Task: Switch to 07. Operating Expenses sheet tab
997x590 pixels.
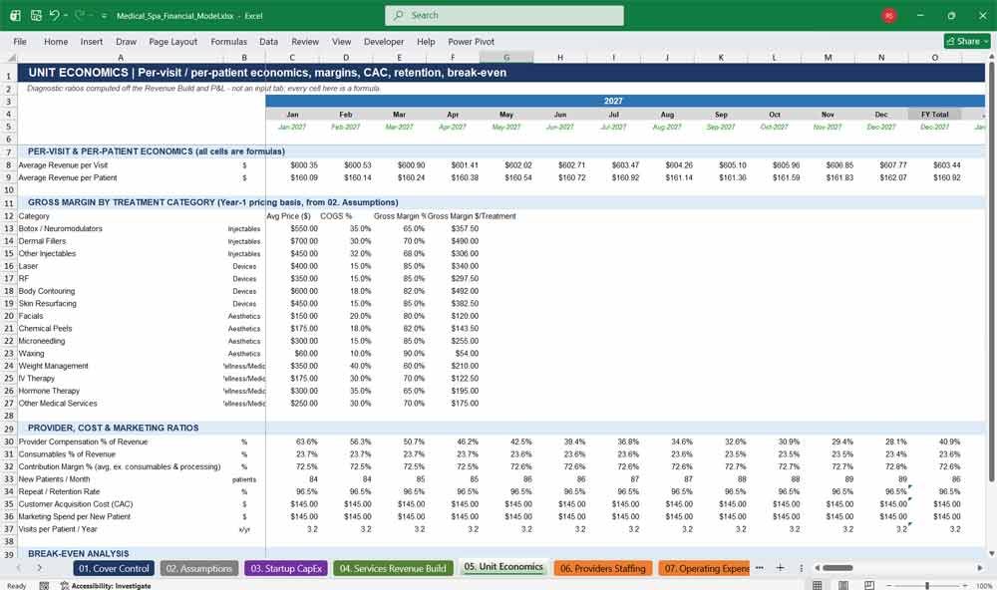Action: 705,568
